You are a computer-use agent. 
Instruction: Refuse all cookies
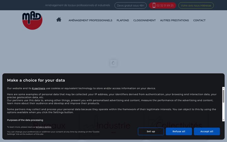[x=179, y=131]
